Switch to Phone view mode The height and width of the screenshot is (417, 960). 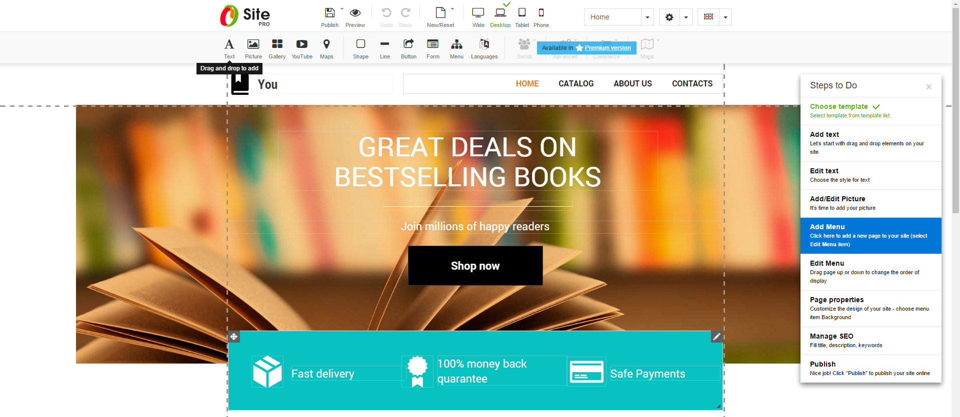(x=541, y=13)
